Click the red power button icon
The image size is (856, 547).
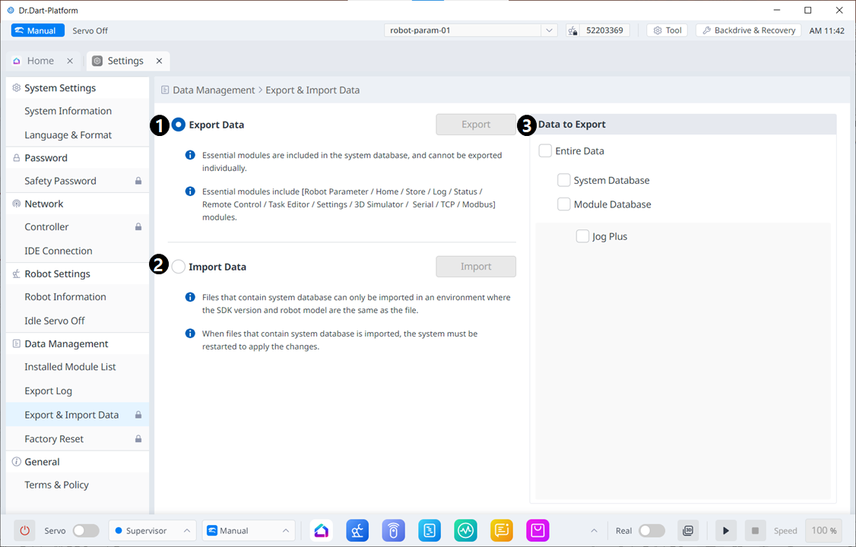click(x=25, y=530)
